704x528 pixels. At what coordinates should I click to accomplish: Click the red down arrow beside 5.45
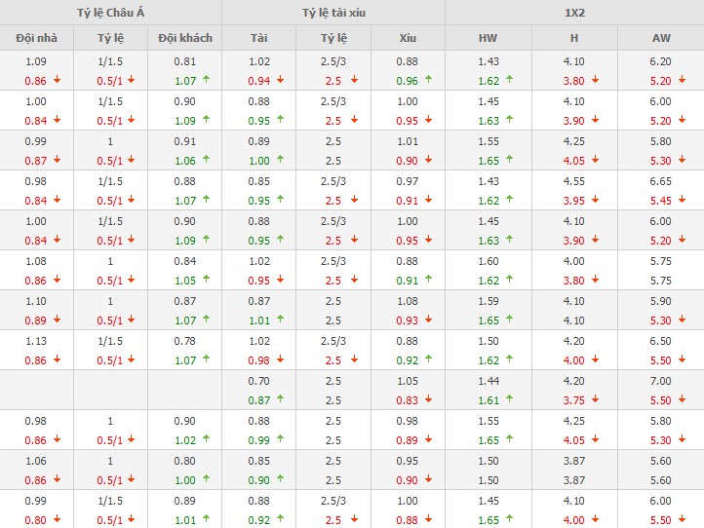click(680, 201)
